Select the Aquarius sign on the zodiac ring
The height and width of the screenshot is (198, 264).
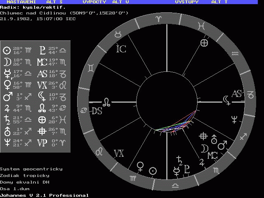coord(235,53)
